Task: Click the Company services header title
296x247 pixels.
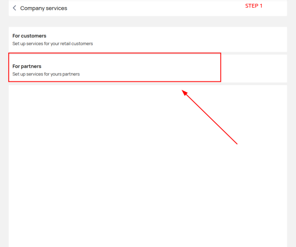Action: pos(43,8)
